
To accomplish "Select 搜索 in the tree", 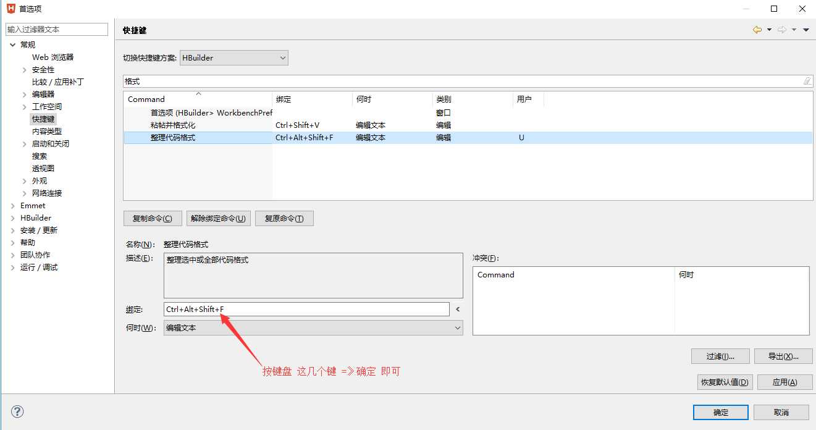I will pos(40,156).
